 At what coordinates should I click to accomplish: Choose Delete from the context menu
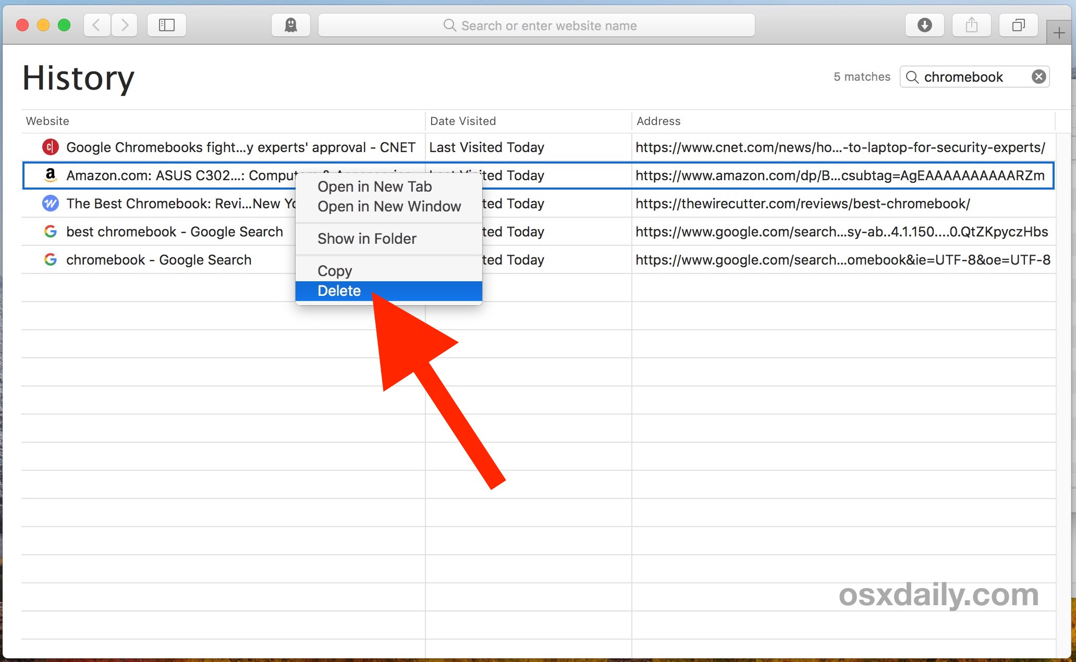click(388, 291)
